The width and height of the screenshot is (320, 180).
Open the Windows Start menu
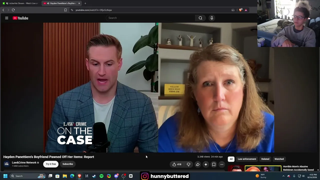click(5, 176)
